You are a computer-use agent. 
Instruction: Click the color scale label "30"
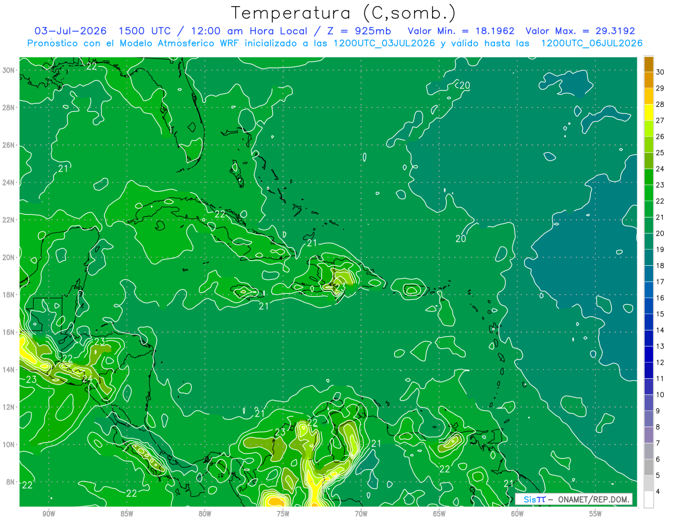(x=660, y=72)
